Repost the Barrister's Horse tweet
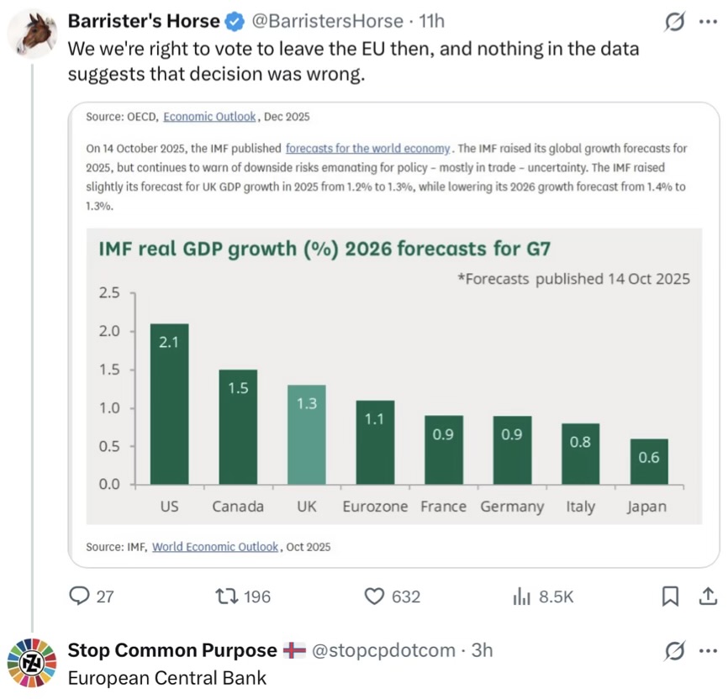 point(225,597)
